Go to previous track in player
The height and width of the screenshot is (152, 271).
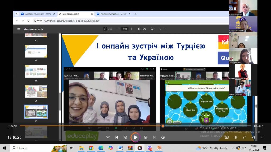point(116,137)
